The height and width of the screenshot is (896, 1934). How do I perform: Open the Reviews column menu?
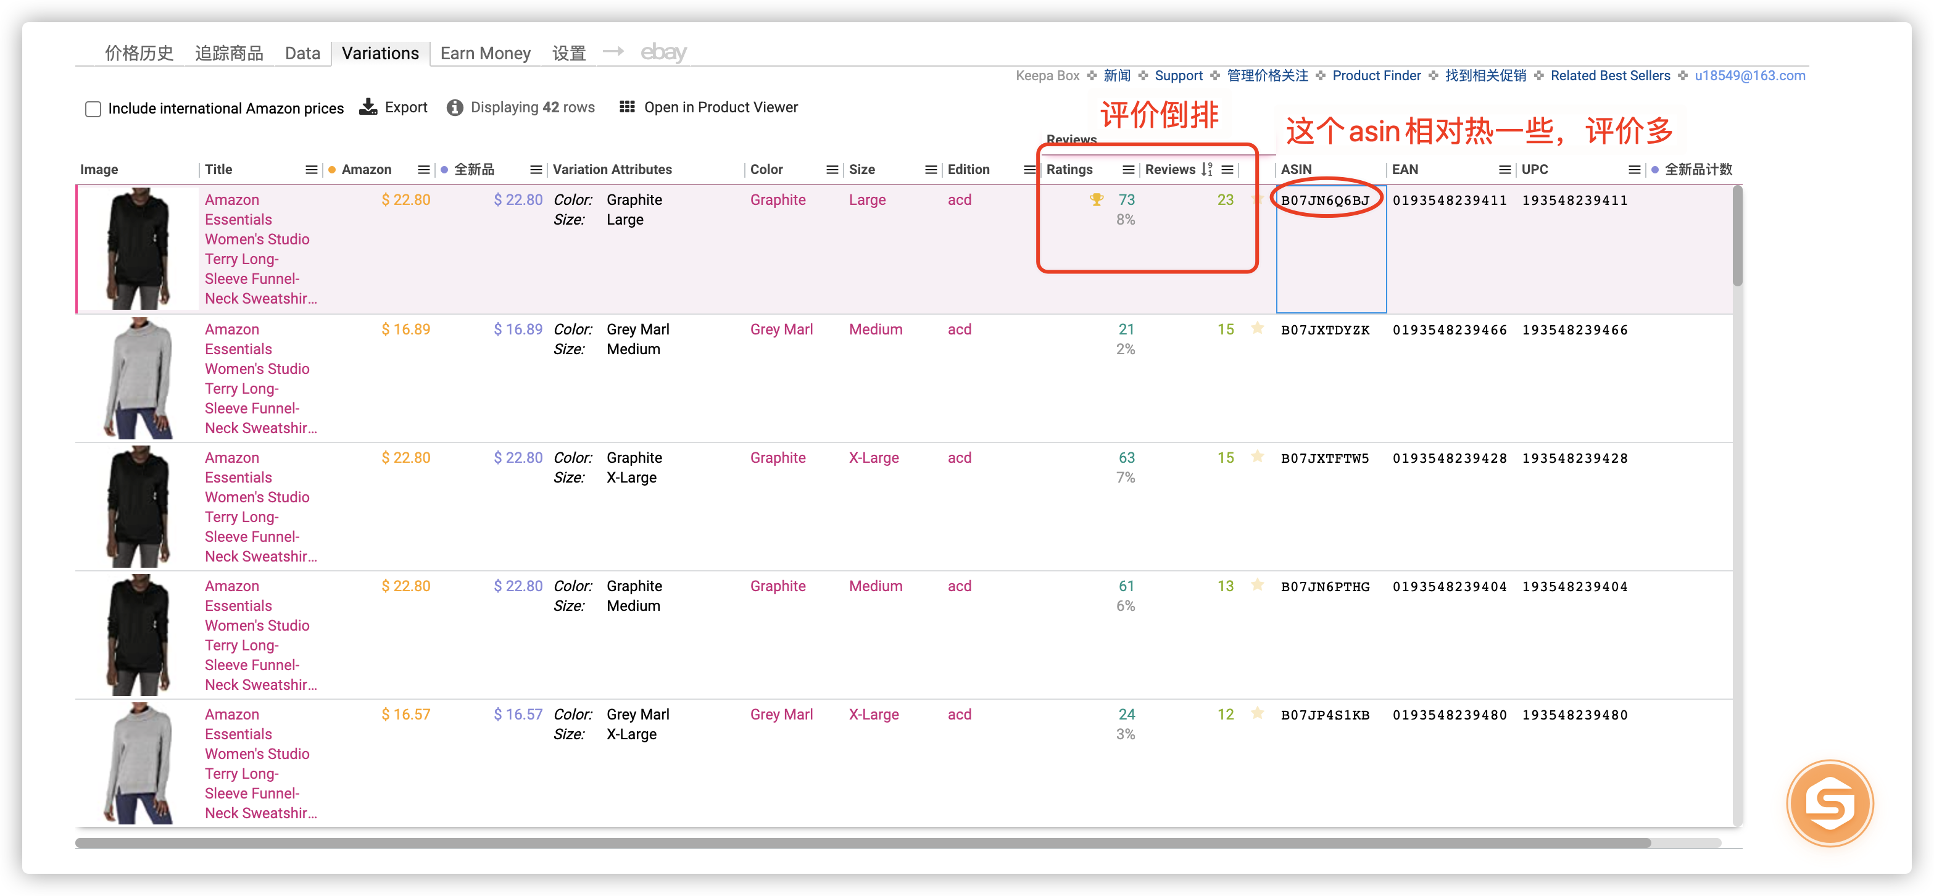click(1227, 170)
